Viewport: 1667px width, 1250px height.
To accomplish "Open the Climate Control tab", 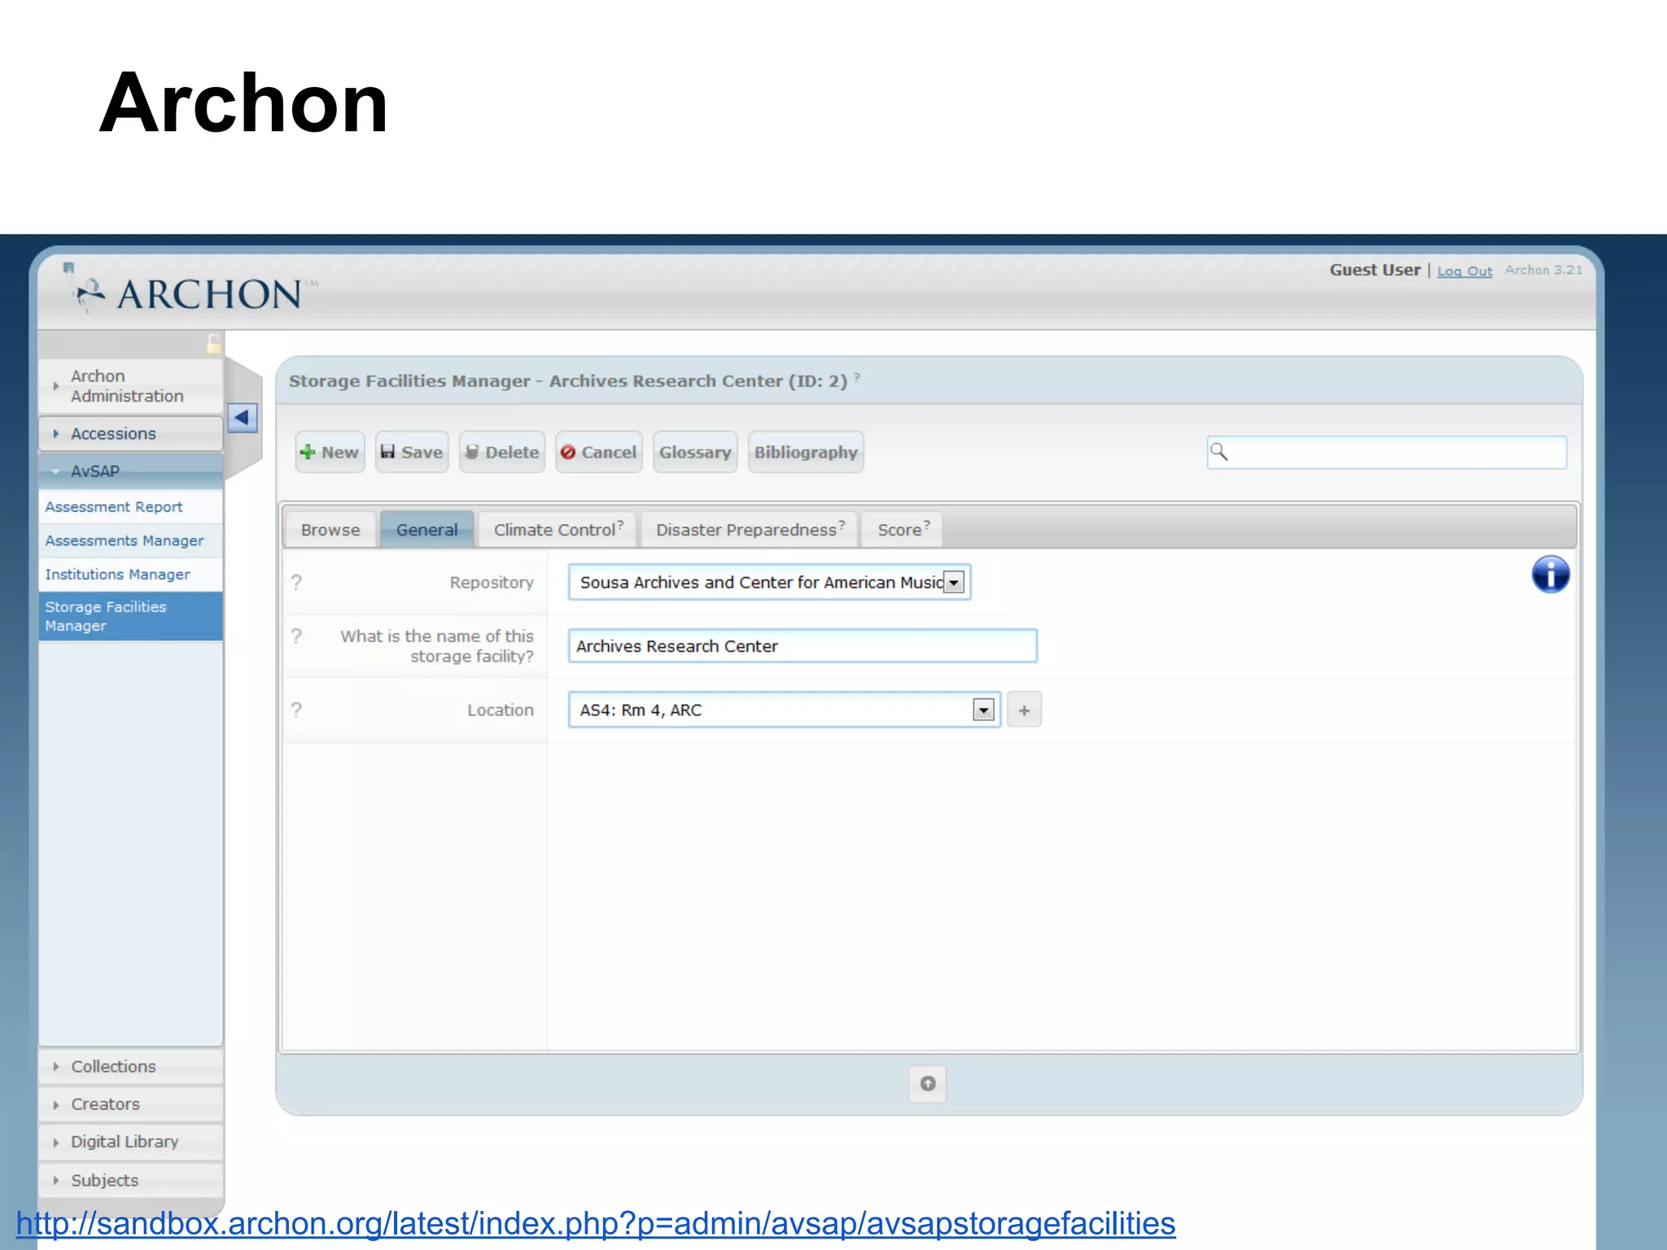I will (x=558, y=530).
